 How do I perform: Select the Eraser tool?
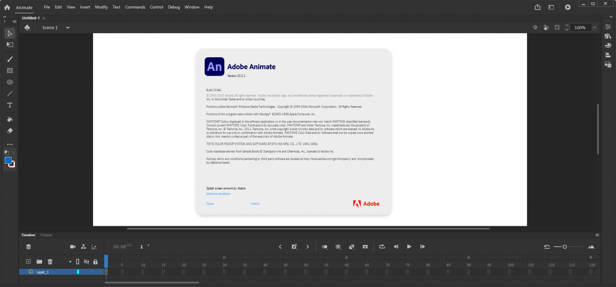tap(10, 131)
